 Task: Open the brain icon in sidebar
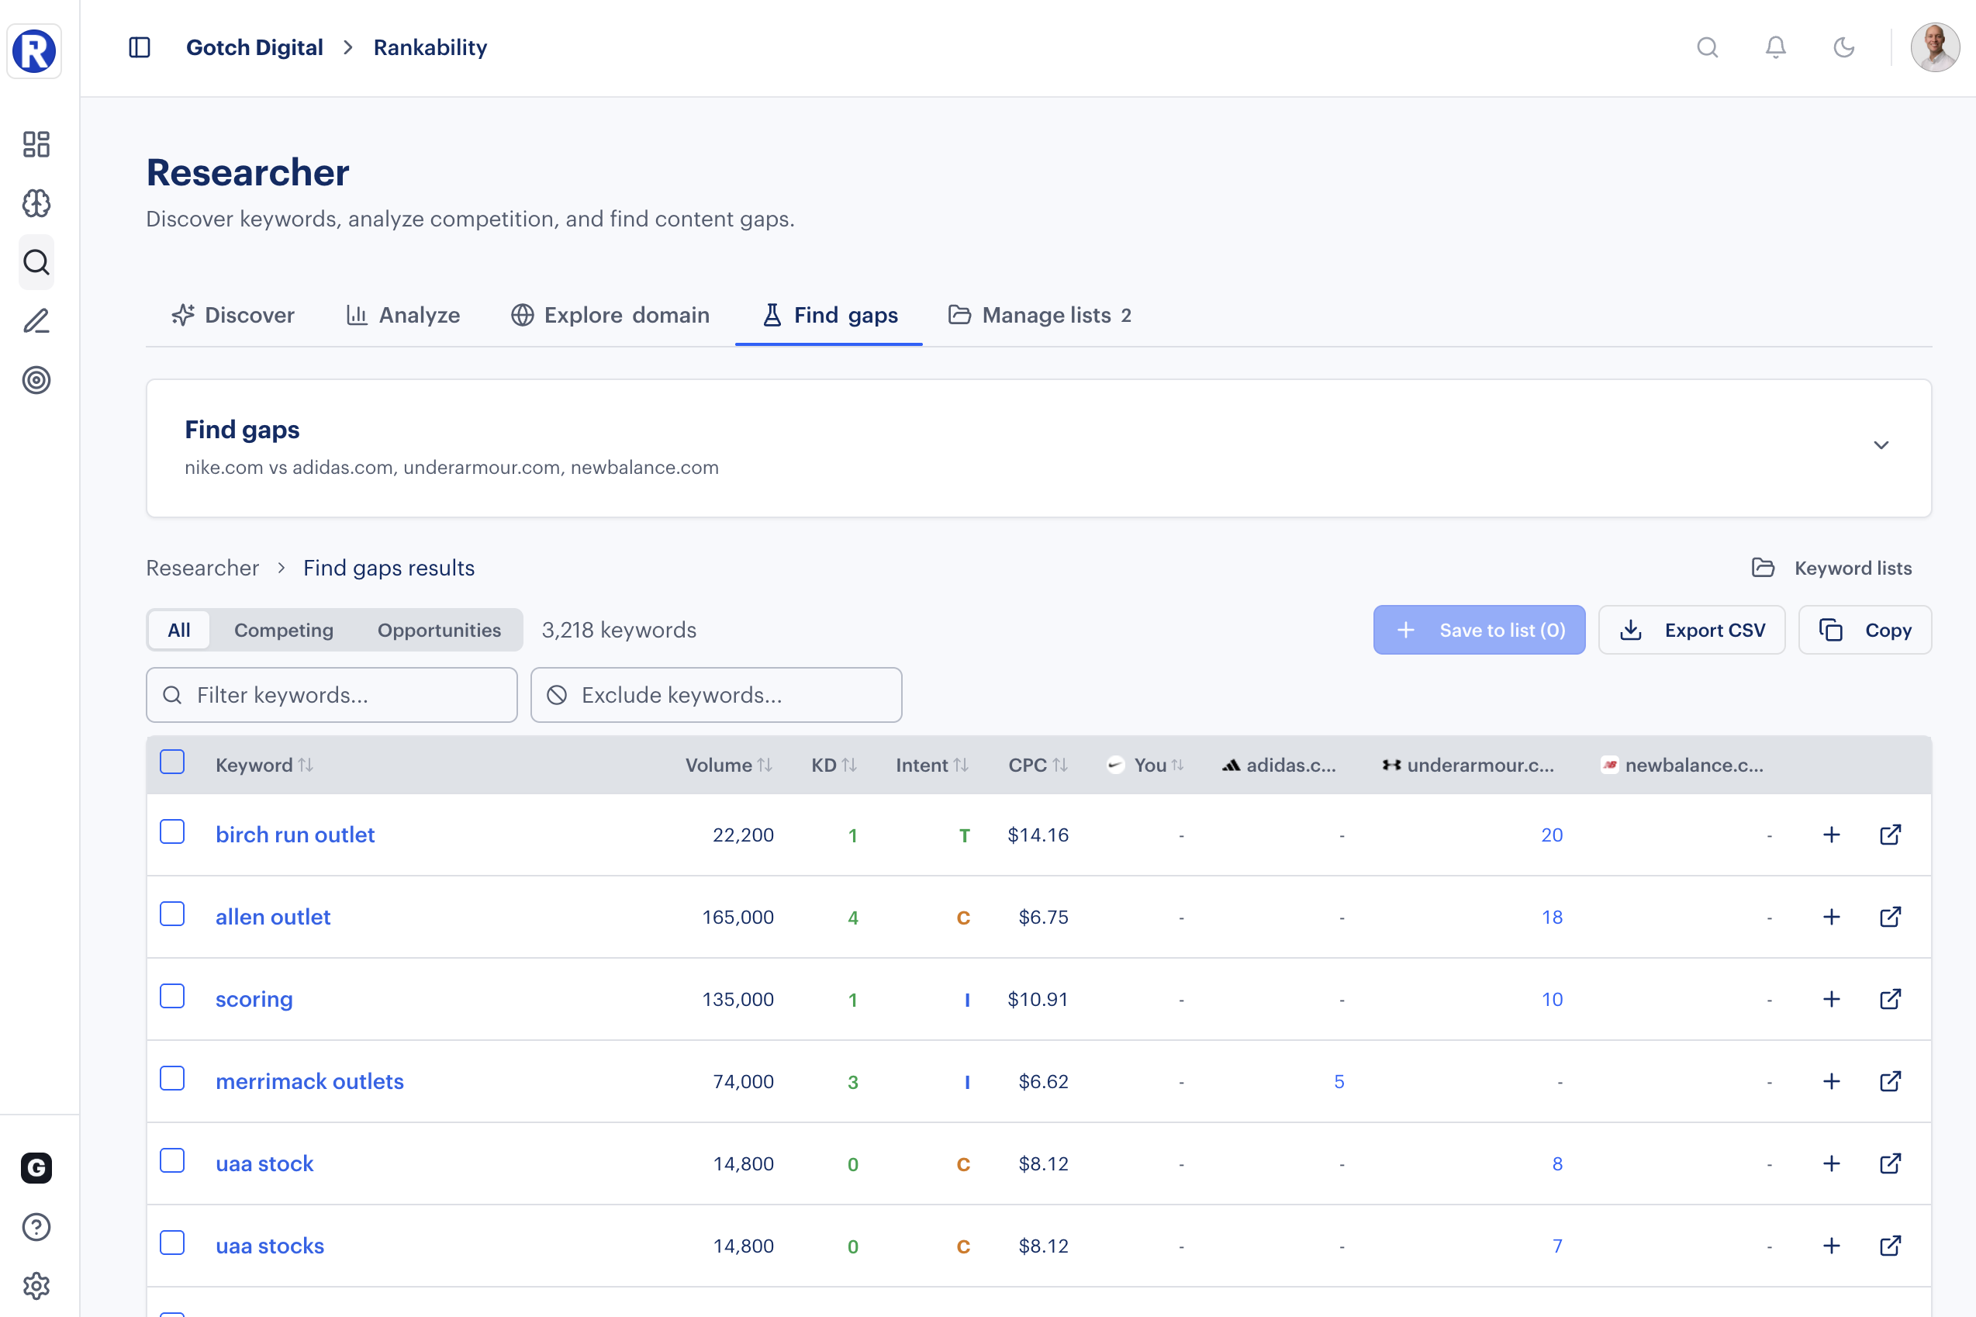pos(36,203)
